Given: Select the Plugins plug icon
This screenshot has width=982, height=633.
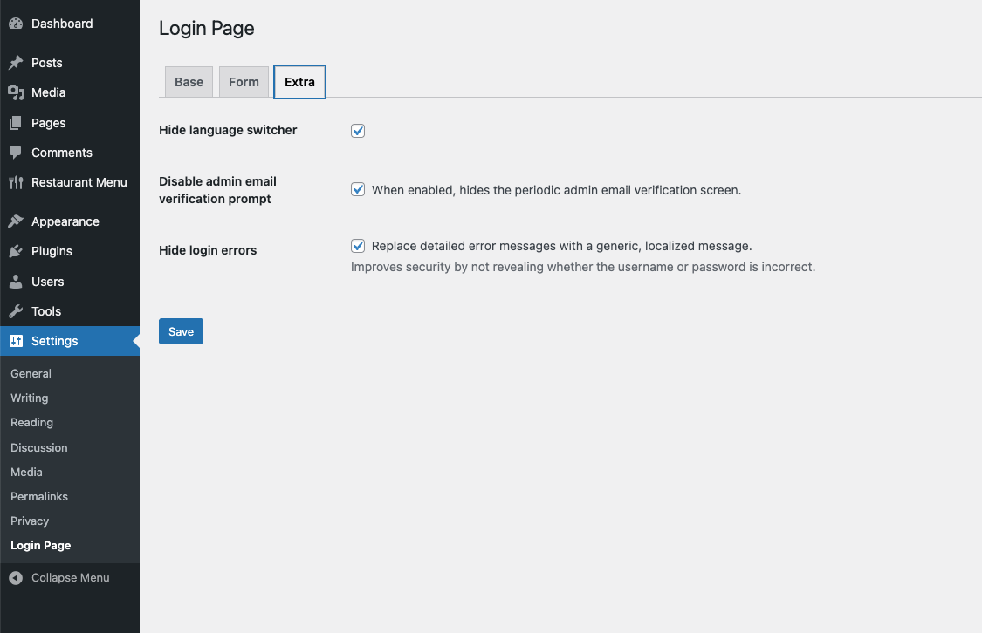Looking at the screenshot, I should pyautogui.click(x=16, y=251).
